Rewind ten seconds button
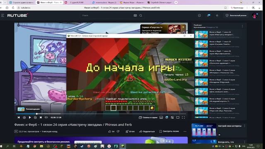Image resolution: width=265 pixels, height=149 pixels. tap(24, 118)
